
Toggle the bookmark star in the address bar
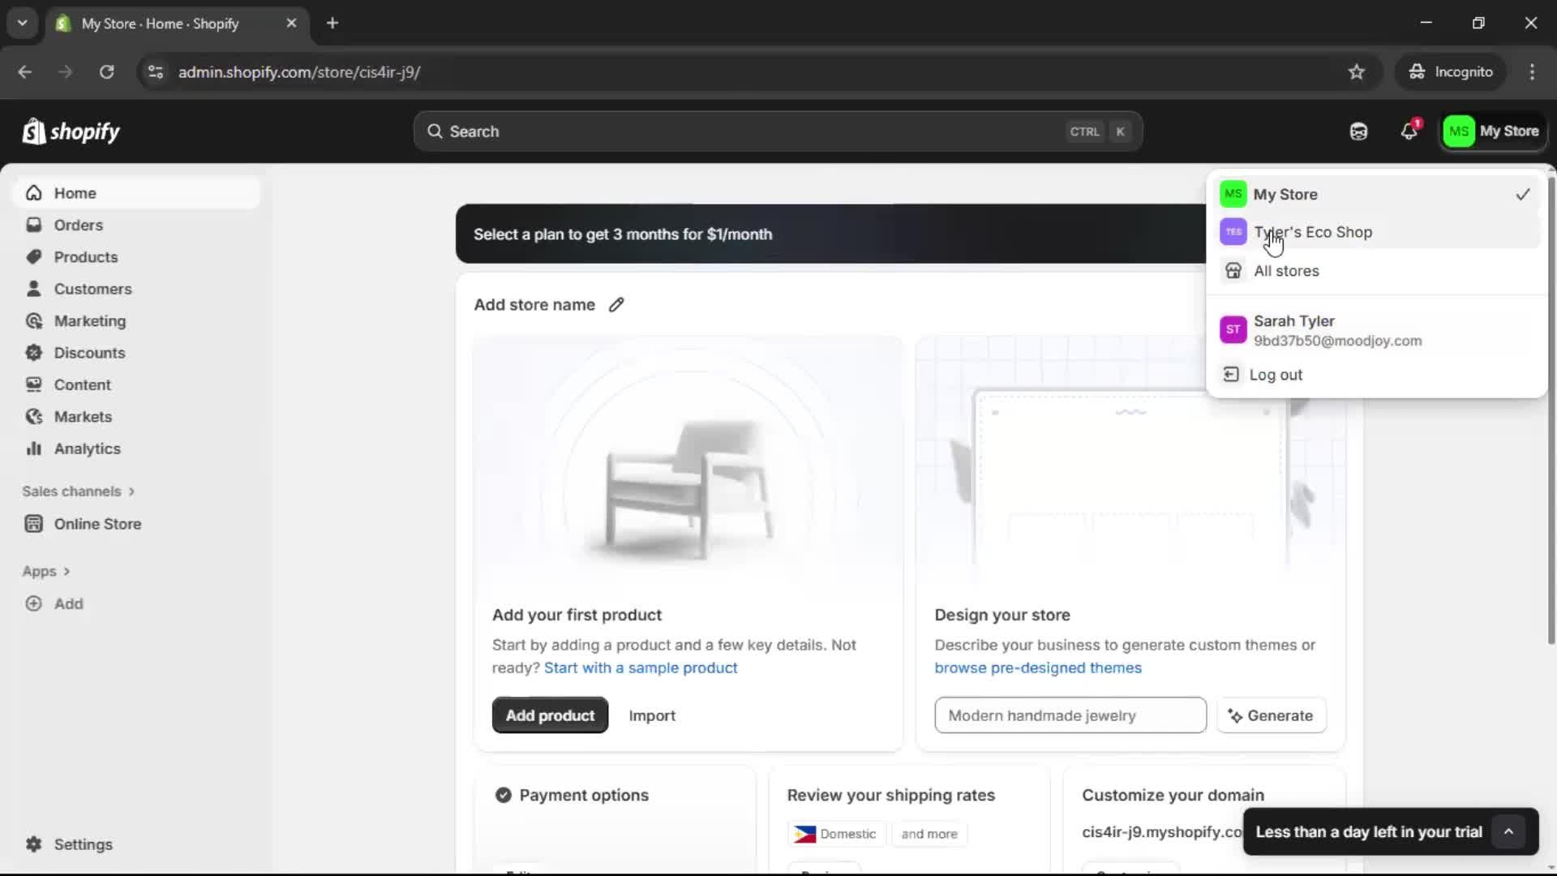point(1357,71)
